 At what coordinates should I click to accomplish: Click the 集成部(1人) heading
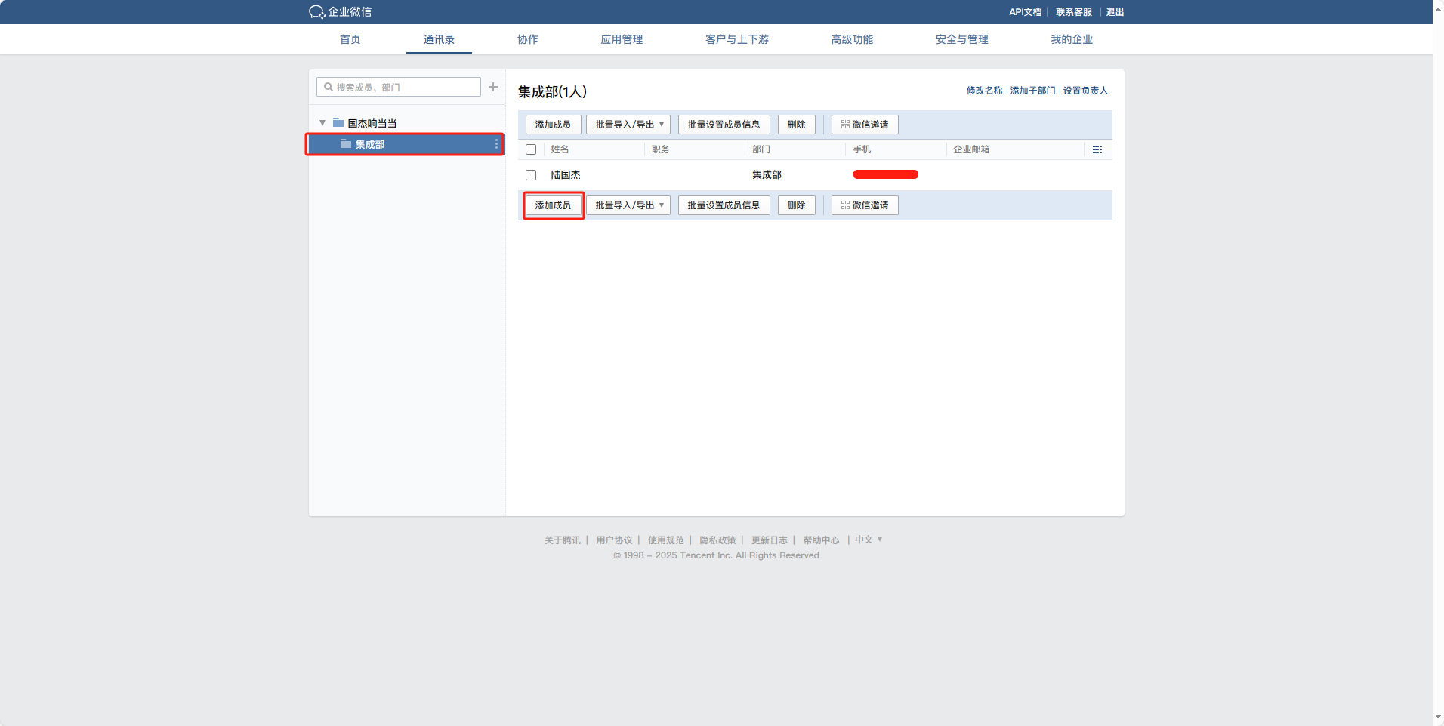[552, 92]
